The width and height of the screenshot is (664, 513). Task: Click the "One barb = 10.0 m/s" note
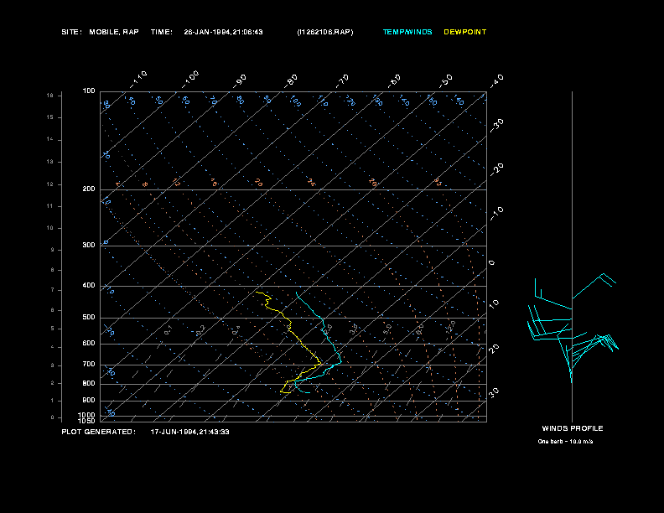565,442
